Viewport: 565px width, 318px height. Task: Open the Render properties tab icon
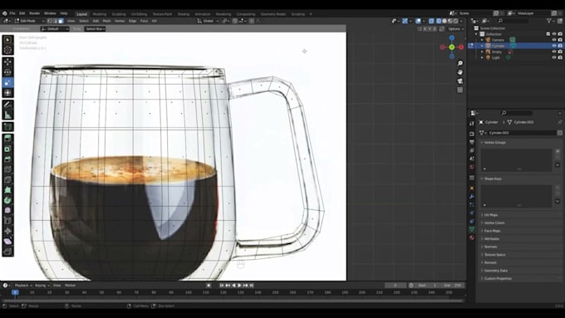472,134
